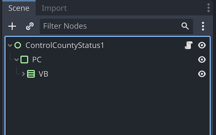The width and height of the screenshot is (216, 135).
Task: Click the Instantiate Child Scene link icon
Action: click(30, 26)
